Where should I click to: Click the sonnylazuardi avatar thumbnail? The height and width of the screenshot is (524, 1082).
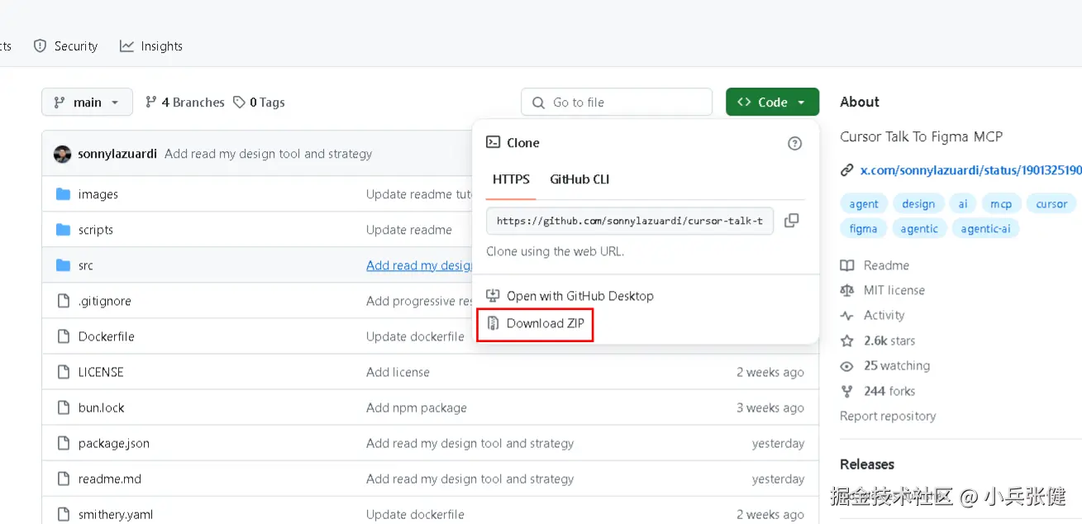[62, 154]
